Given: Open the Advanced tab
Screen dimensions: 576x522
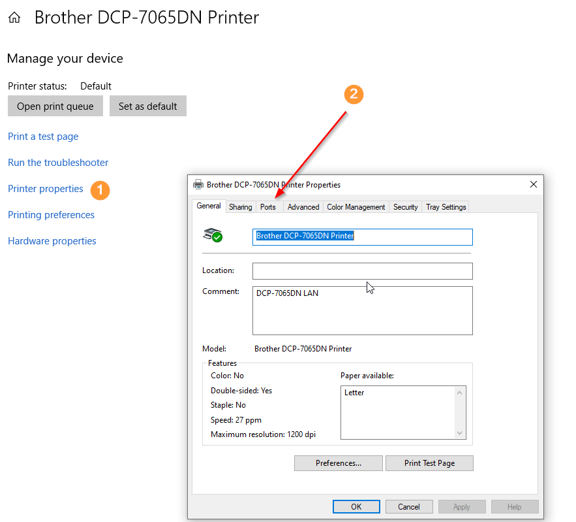Looking at the screenshot, I should tap(303, 207).
